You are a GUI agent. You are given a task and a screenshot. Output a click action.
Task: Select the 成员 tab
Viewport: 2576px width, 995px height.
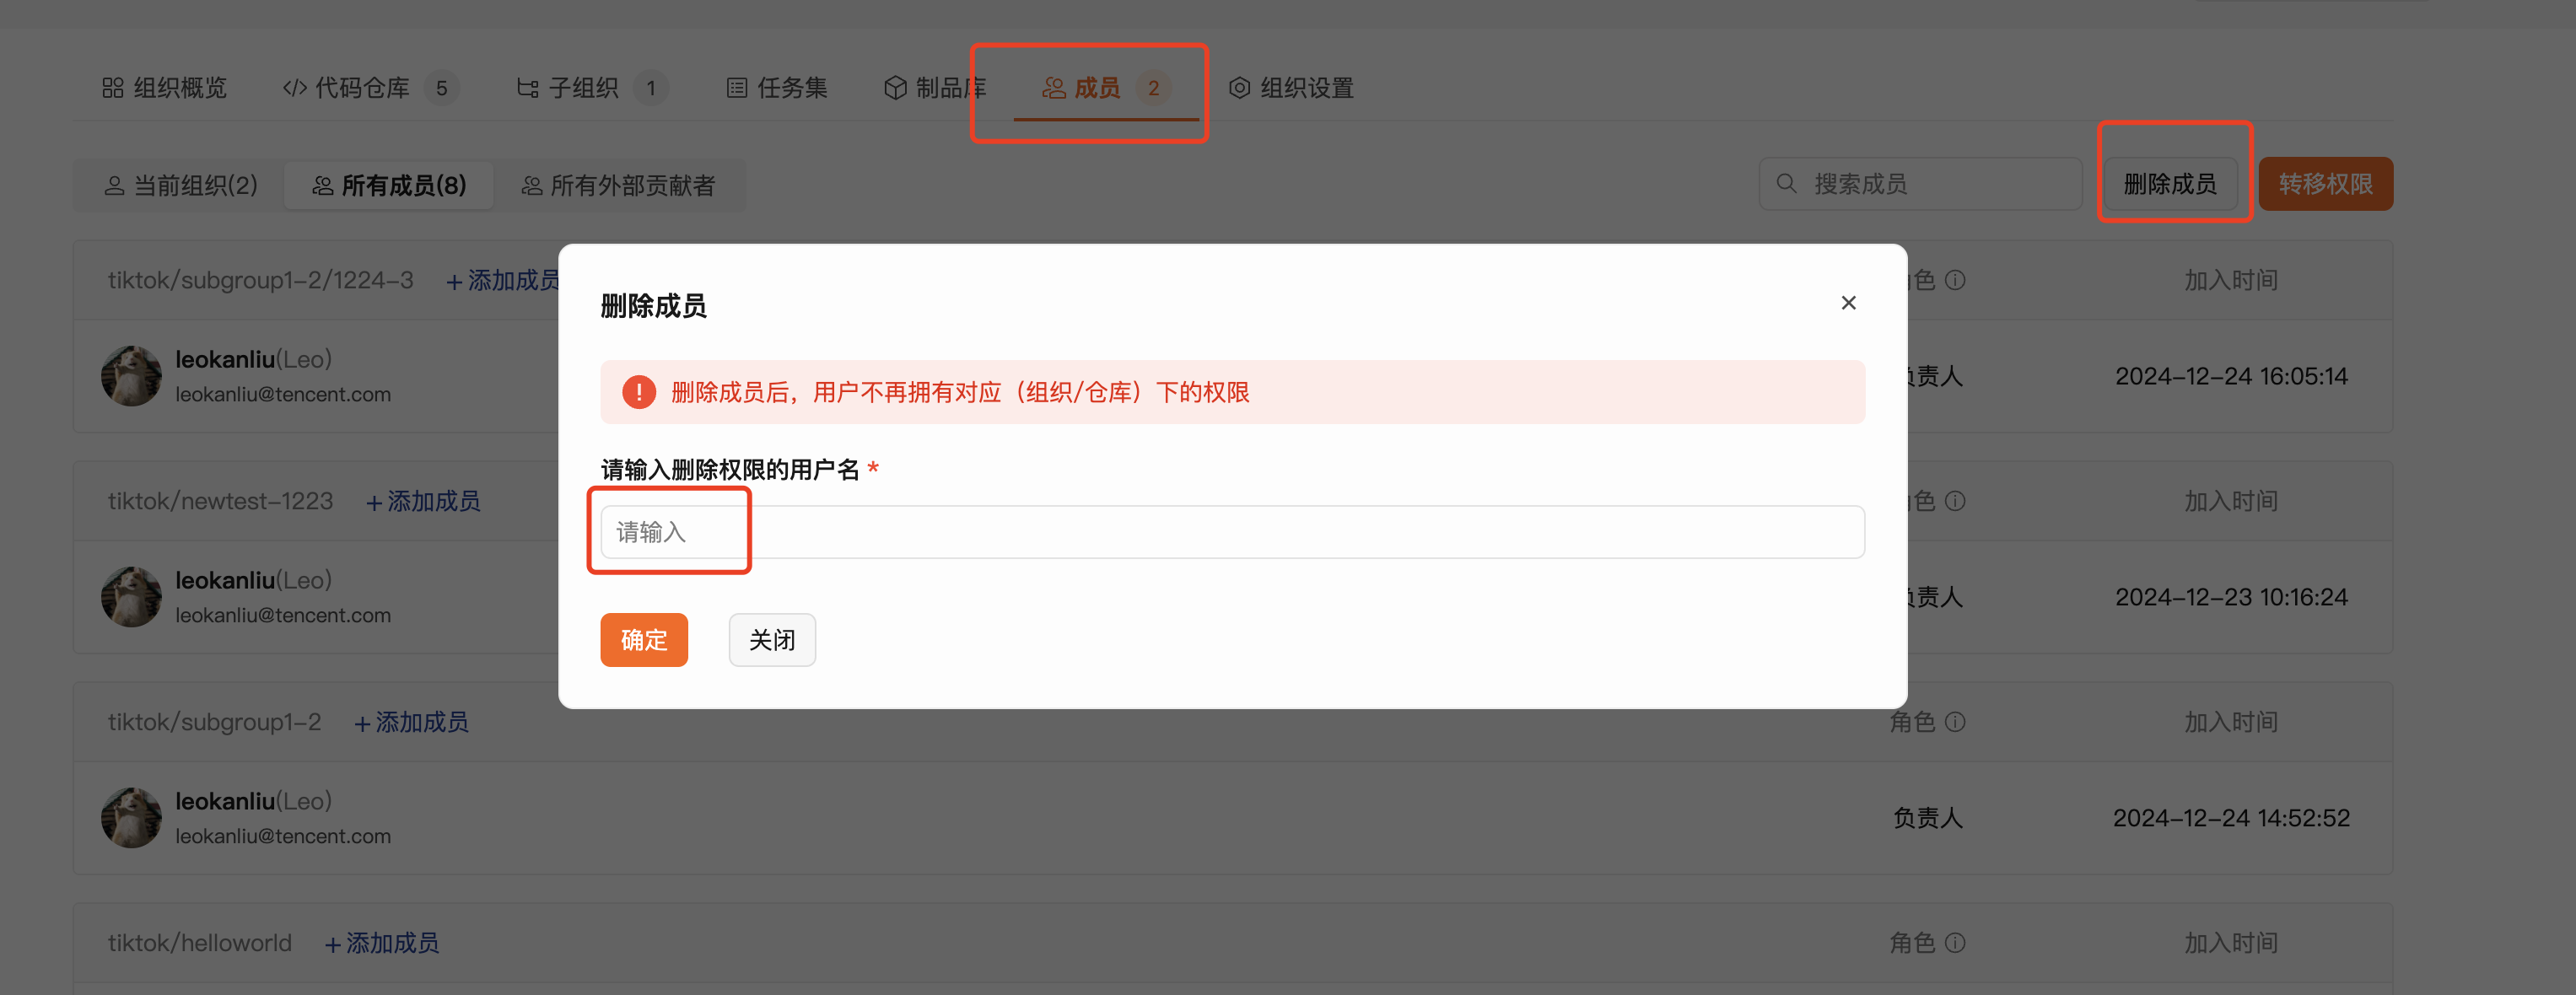[1106, 88]
